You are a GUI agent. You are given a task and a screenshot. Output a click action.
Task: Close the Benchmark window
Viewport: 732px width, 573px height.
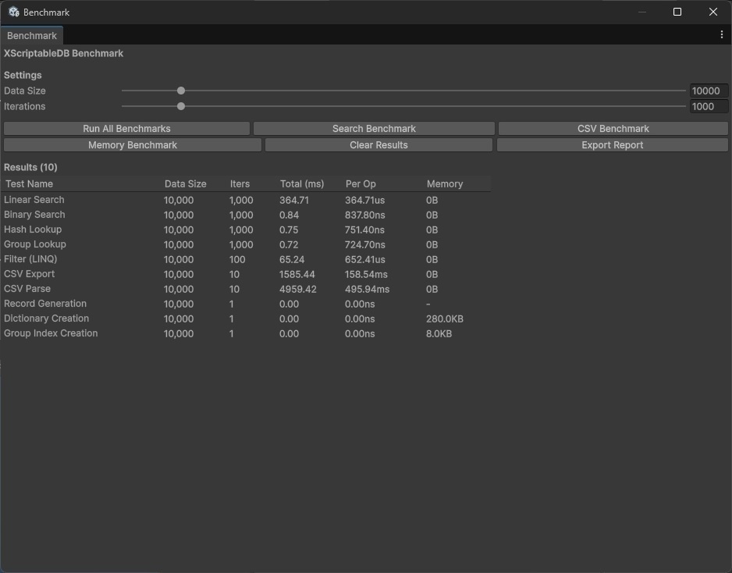(x=712, y=12)
